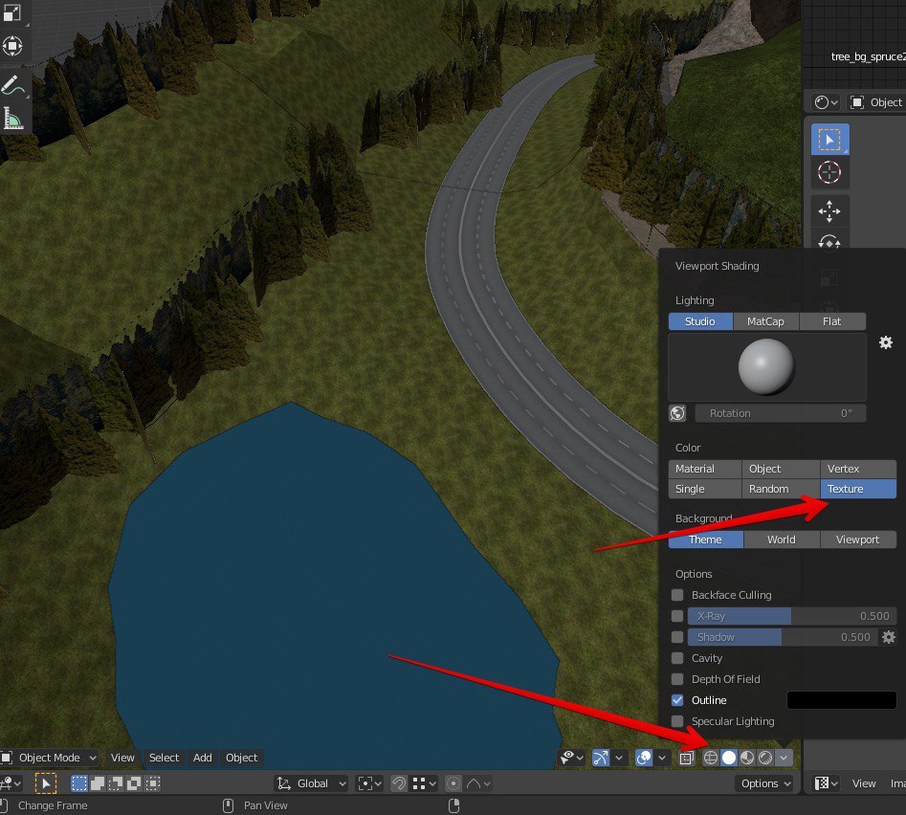Switch to Rendered viewport shading
Viewport: 906px width, 815px height.
pyautogui.click(x=765, y=758)
